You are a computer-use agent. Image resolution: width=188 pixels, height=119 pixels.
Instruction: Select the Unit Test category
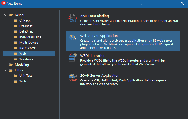(x=26, y=76)
